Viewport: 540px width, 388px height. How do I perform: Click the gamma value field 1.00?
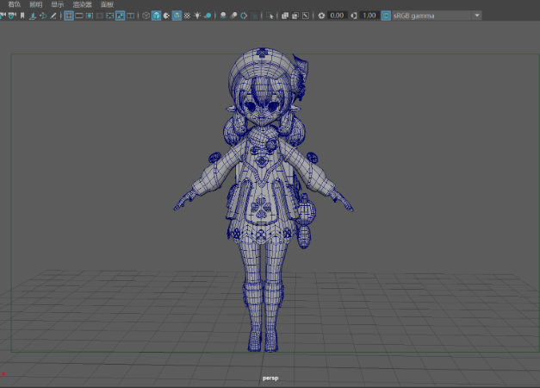pyautogui.click(x=369, y=16)
